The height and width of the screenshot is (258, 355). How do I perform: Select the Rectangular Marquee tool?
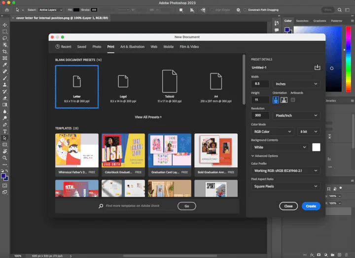5,32
